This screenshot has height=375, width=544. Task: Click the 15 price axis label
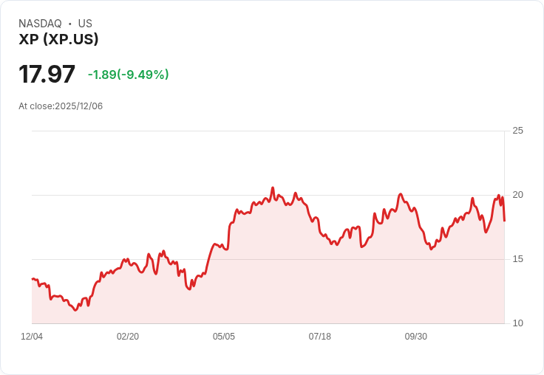pyautogui.click(x=517, y=259)
